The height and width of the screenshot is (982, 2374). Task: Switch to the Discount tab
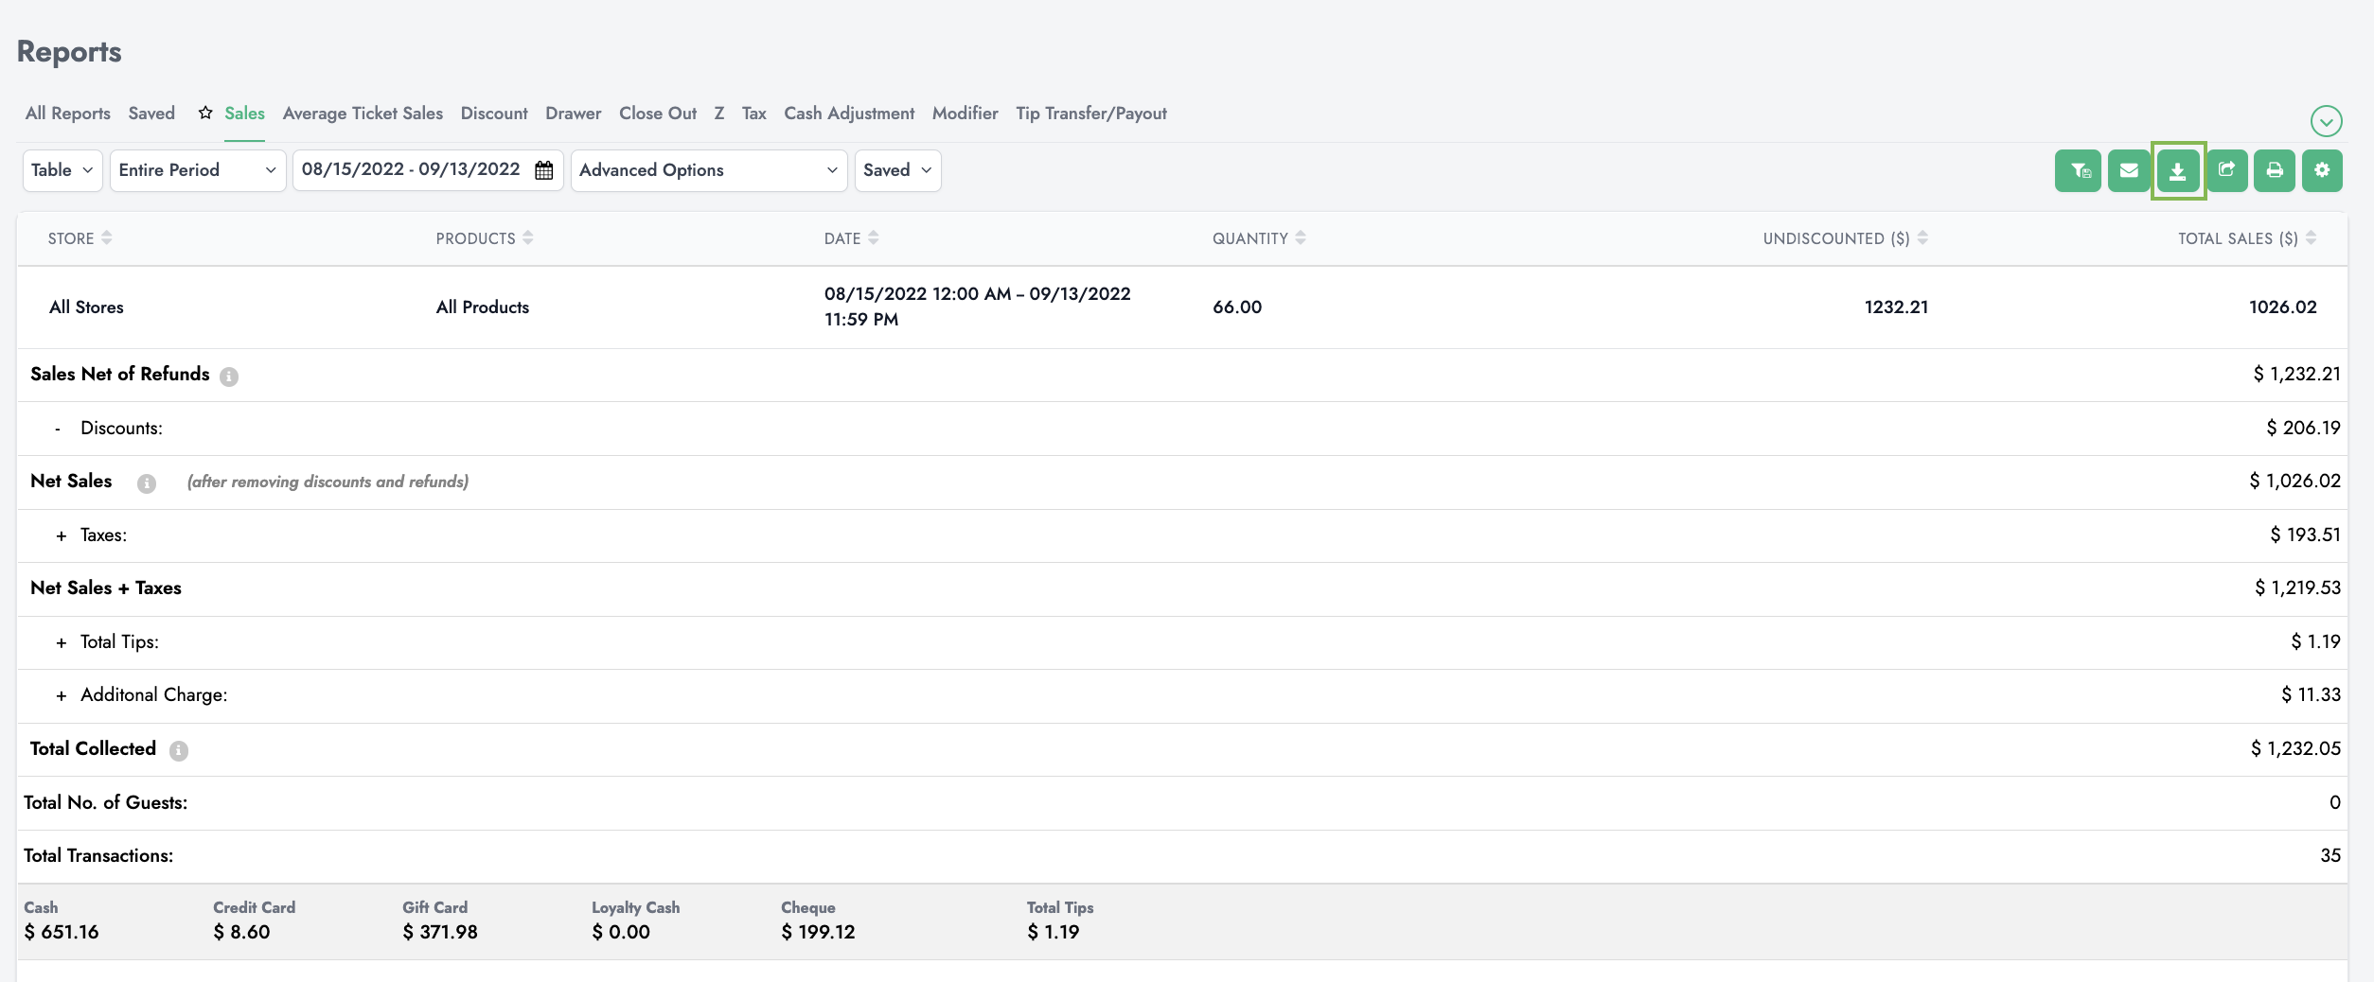pyautogui.click(x=493, y=114)
